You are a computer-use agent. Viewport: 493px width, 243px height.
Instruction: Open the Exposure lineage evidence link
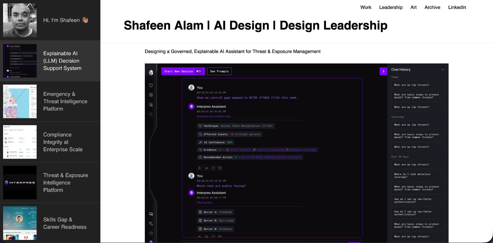point(303,150)
